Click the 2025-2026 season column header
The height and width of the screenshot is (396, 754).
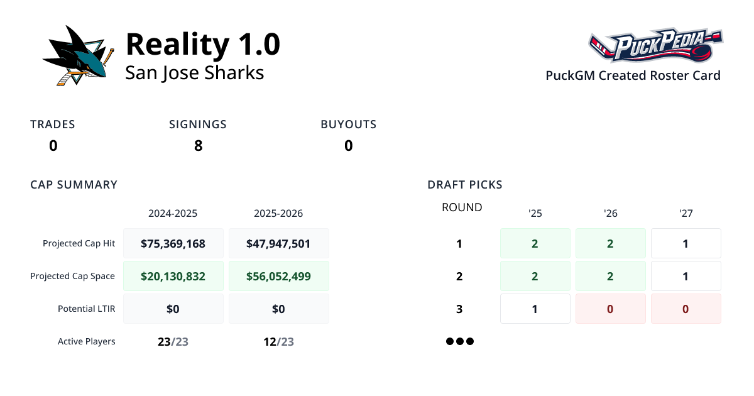[278, 214]
